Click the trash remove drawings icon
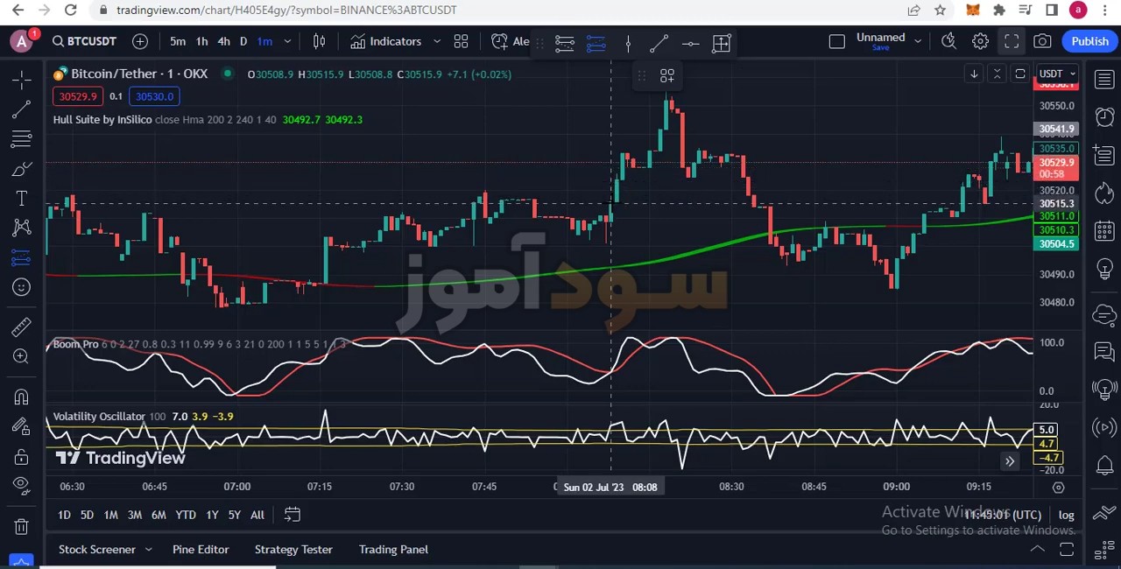 pos(22,526)
